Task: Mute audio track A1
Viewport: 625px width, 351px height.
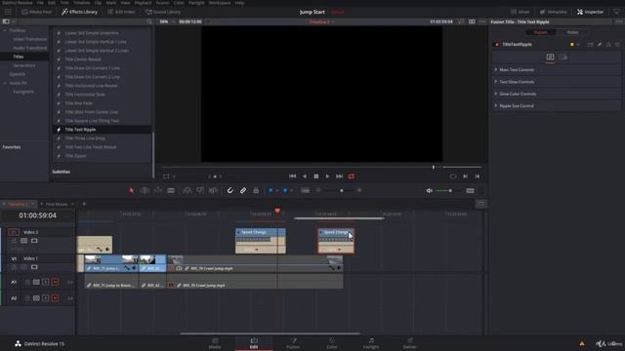Action: click(x=55, y=282)
